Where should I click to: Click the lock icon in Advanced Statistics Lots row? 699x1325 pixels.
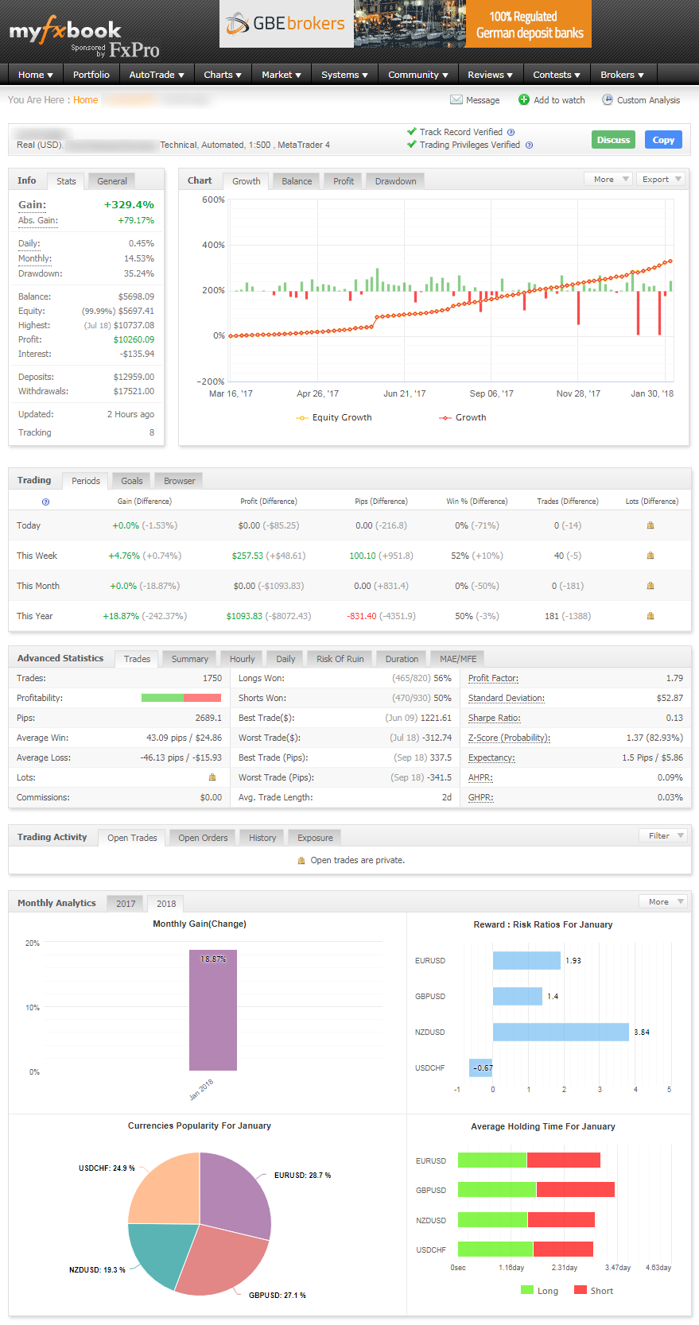click(212, 777)
